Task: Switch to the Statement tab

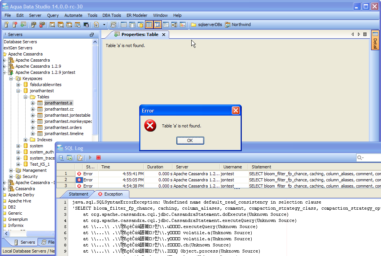Action: coord(78,194)
